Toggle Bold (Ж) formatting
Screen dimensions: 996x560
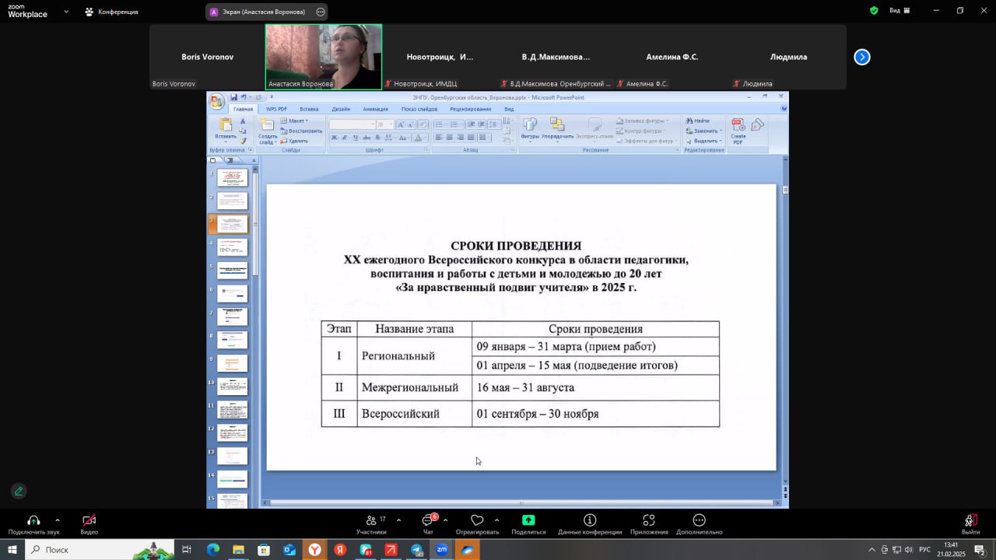click(x=335, y=138)
